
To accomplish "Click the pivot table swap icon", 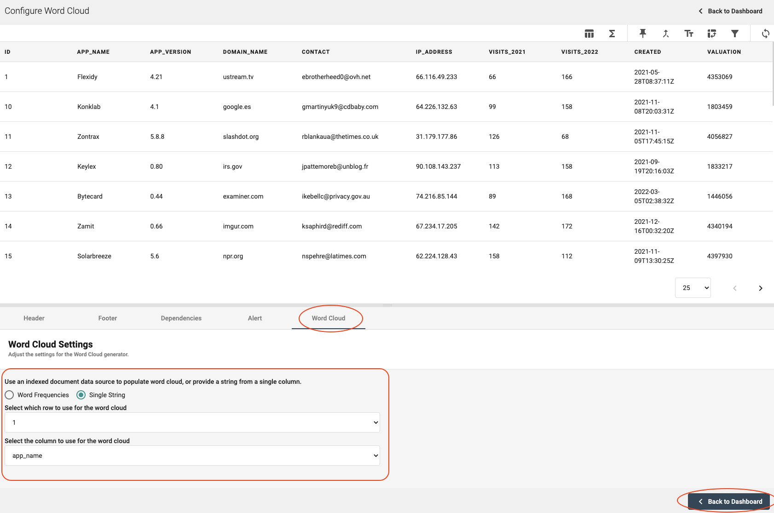I will click(x=712, y=34).
